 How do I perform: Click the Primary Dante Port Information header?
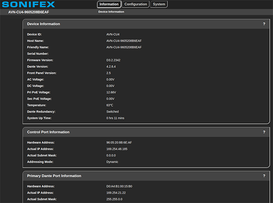(x=146, y=176)
